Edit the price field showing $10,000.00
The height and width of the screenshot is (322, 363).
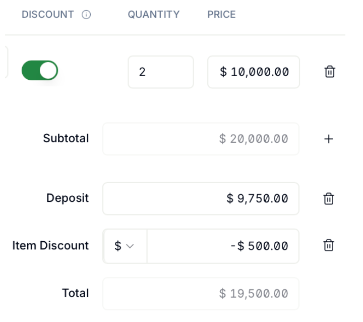[254, 72]
